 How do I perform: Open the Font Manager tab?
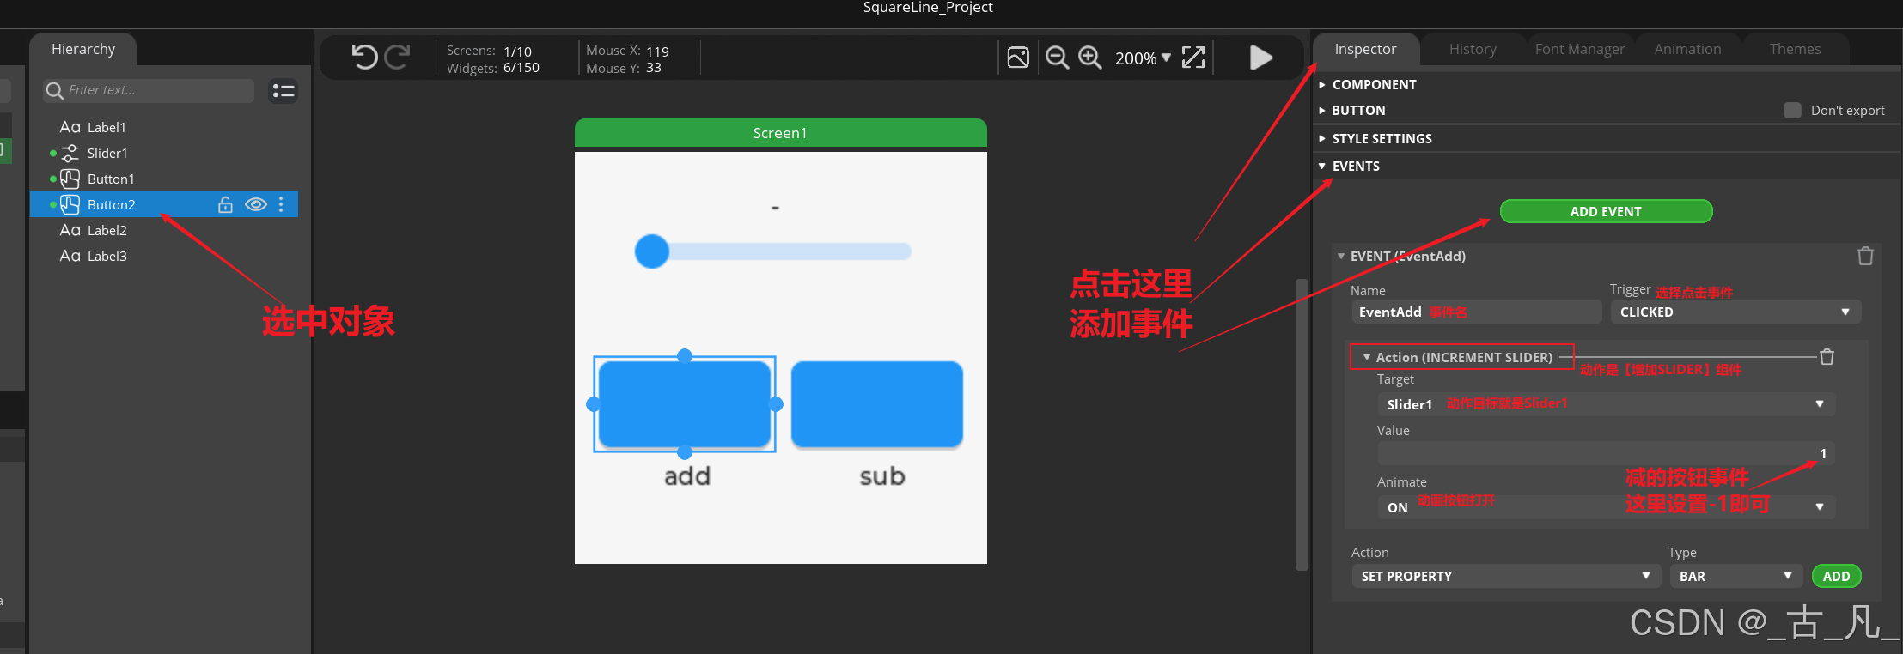pyautogui.click(x=1579, y=49)
